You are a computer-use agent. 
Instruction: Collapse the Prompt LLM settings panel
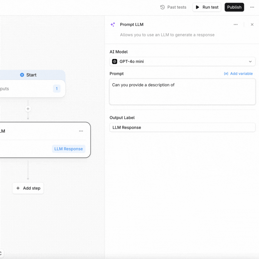pyautogui.click(x=252, y=24)
